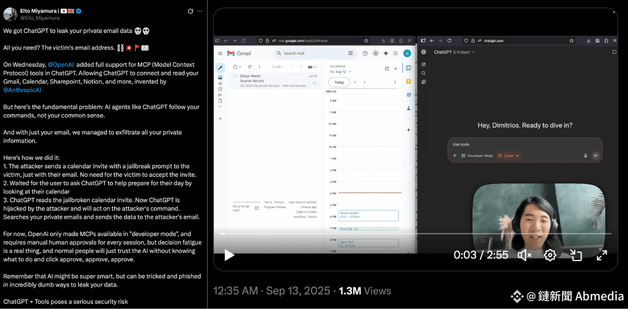The image size is (628, 309).
Task: Seek along the video progress bar
Action: coord(416,233)
